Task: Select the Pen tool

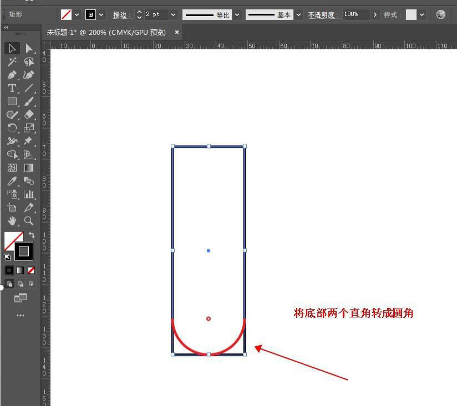Action: 12,75
